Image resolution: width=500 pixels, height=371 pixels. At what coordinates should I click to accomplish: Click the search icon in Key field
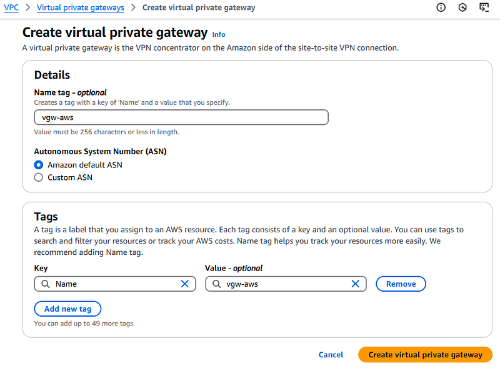click(x=46, y=284)
